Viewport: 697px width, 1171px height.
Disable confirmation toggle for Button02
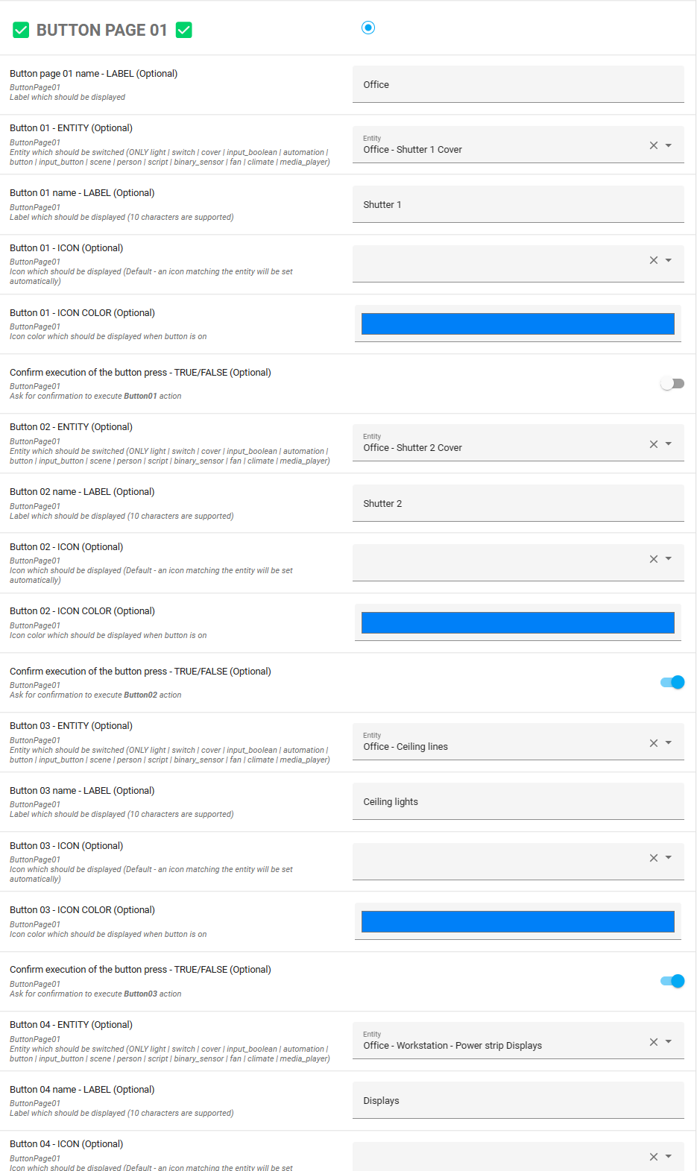point(672,682)
